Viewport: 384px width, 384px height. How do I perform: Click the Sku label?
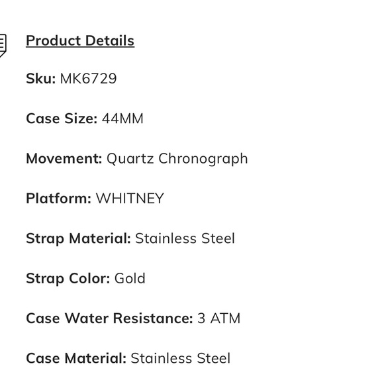41,79
